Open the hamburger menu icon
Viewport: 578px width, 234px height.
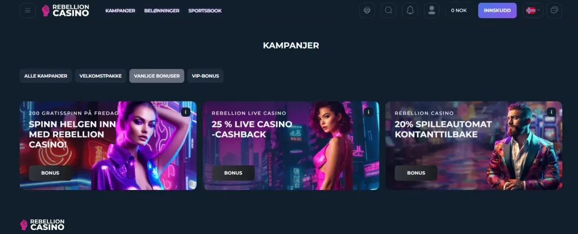pyautogui.click(x=28, y=10)
